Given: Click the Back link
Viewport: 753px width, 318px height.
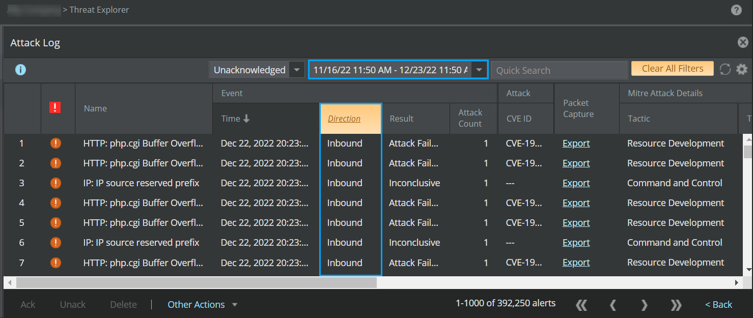Looking at the screenshot, I should point(718,305).
